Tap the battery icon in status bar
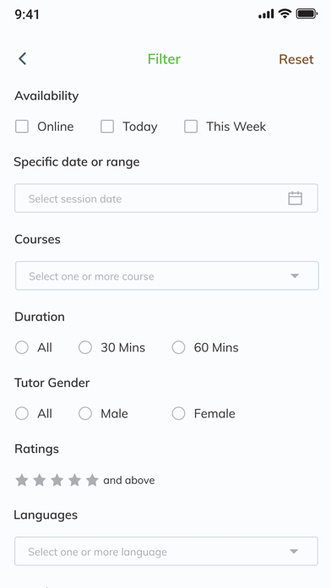Viewport: 331px width, 588px height. point(307,14)
